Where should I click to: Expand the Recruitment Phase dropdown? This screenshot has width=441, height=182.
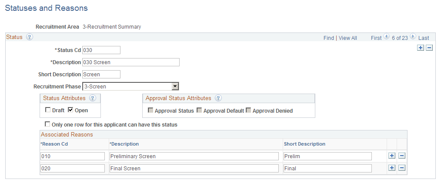tap(175, 86)
